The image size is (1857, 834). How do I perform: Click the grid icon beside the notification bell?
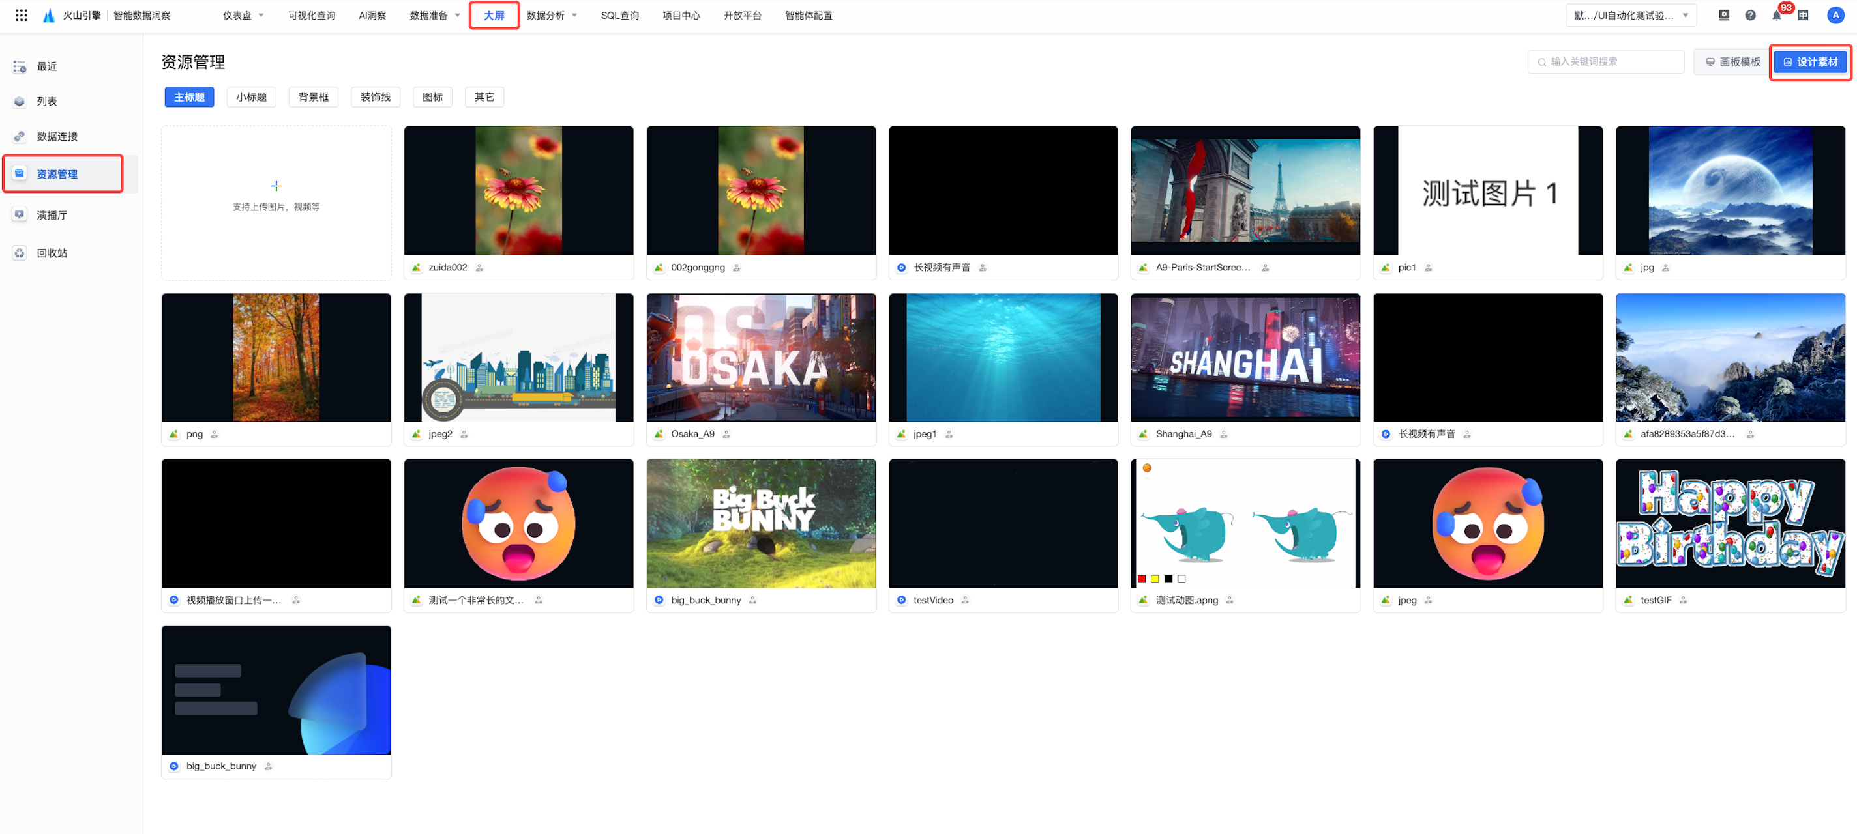click(1803, 15)
